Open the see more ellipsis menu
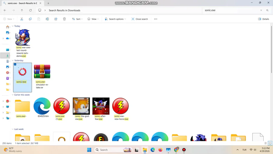Viewport: 273px width, 154px height. click(156, 19)
